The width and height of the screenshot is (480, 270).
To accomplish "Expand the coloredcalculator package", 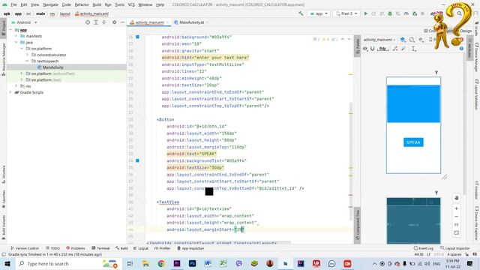I will point(28,55).
